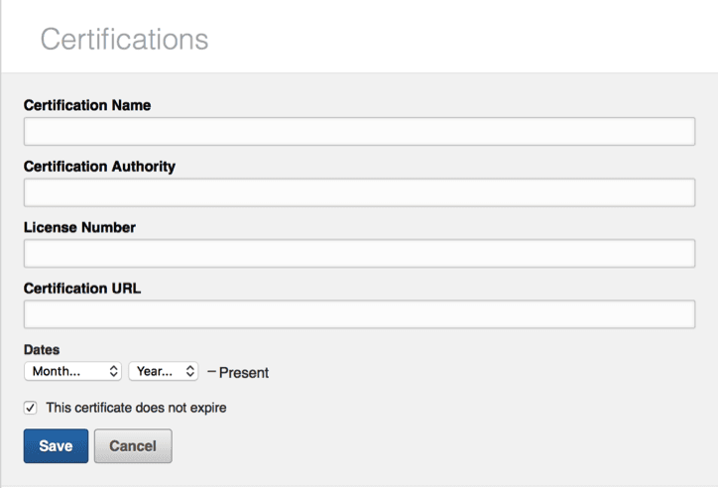Image resolution: width=719 pixels, height=489 pixels.
Task: Click into the License Number field
Action: (359, 254)
